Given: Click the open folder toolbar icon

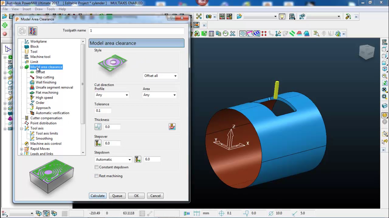Looking at the screenshot, I should (239, 17).
